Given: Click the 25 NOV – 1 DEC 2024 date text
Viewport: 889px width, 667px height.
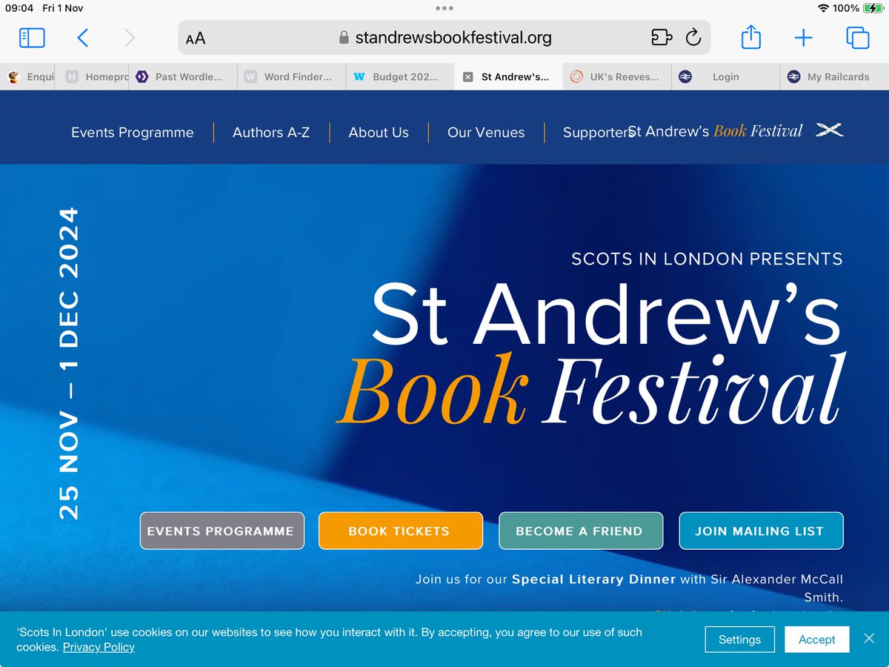Looking at the screenshot, I should [68, 364].
